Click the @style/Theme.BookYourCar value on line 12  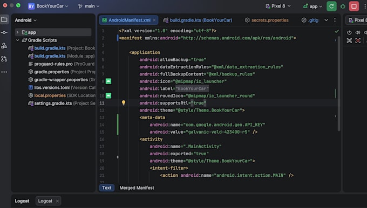pyautogui.click(x=209, y=110)
